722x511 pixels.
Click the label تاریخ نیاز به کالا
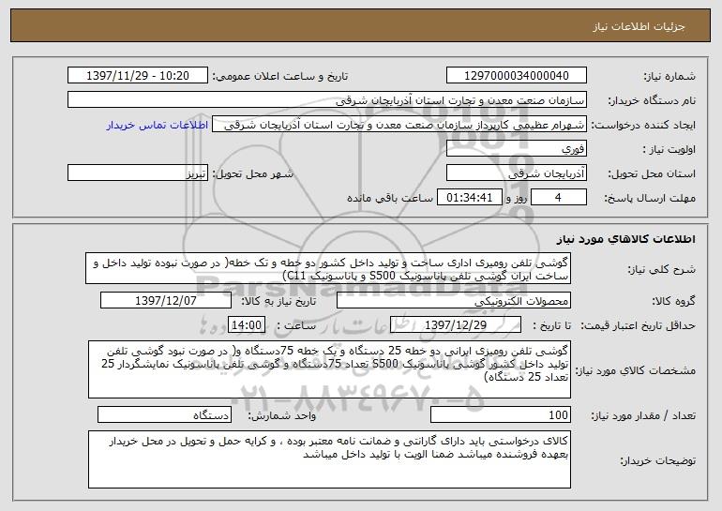278,301
